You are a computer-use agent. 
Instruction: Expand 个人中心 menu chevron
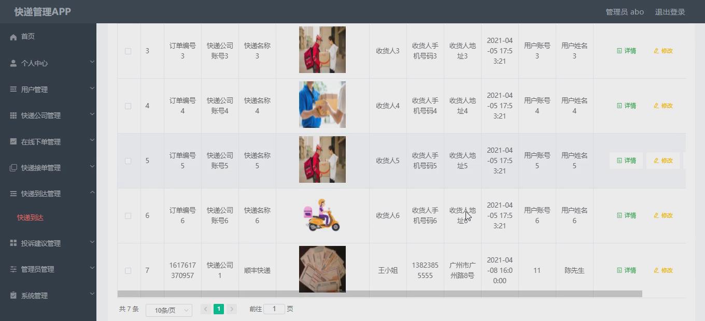[92, 62]
